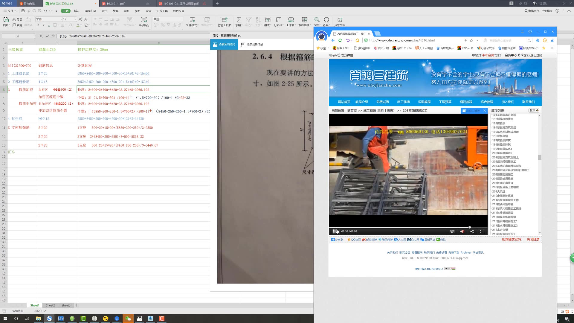The image size is (574, 323).
Task: Pause the playing video
Action: click(334, 231)
